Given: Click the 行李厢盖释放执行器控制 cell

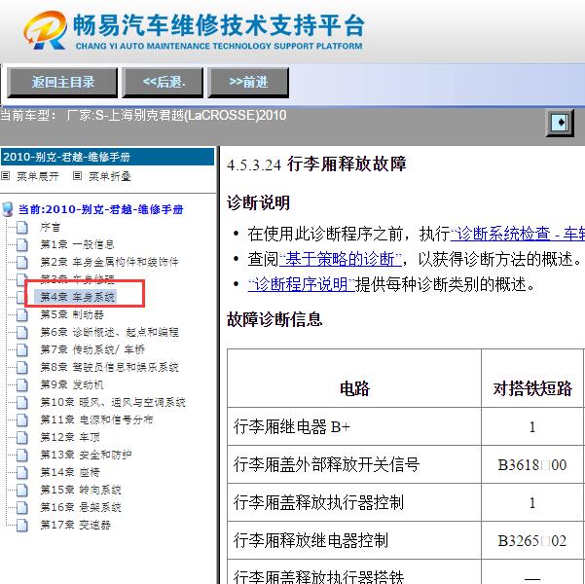Looking at the screenshot, I should click(354, 502).
